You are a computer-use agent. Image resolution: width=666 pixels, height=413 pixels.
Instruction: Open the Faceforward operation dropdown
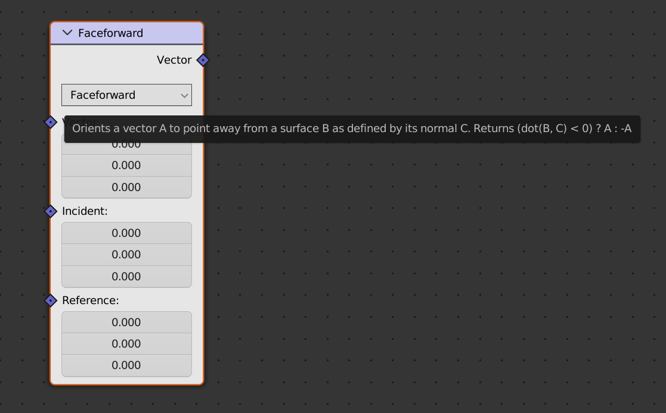[126, 95]
